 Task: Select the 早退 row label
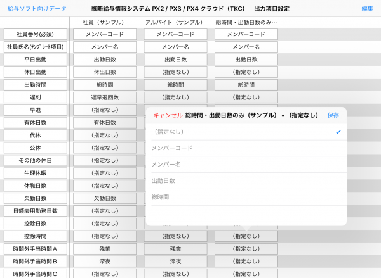click(35, 110)
